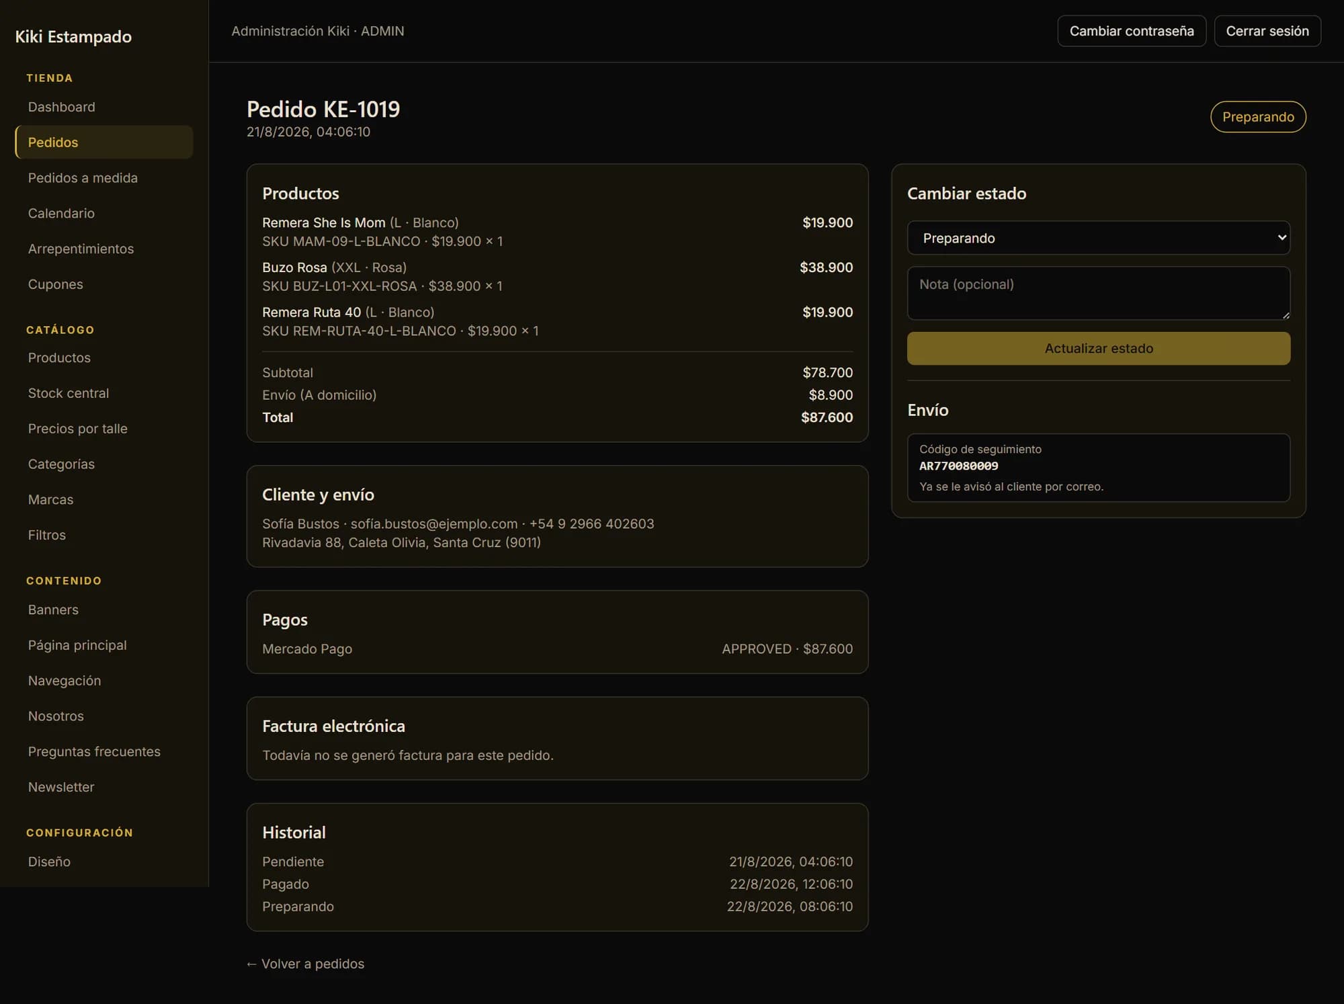Click Remera Ruta 40 product name
1344x1004 pixels.
click(312, 312)
